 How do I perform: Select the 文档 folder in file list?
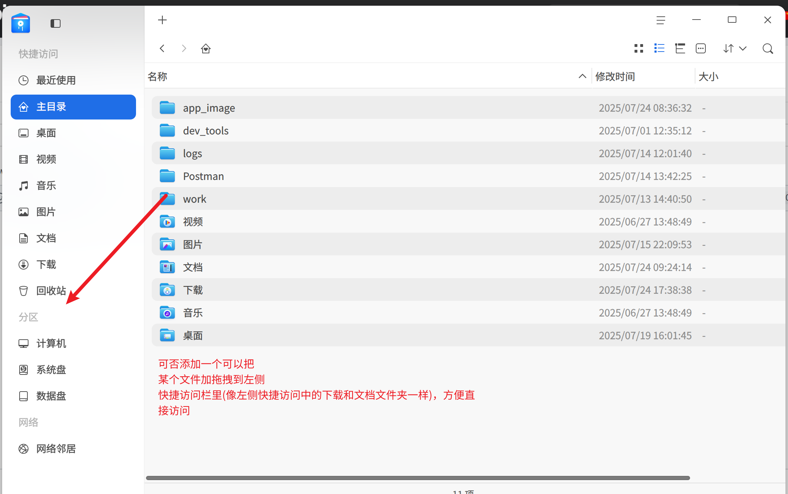tap(468, 267)
